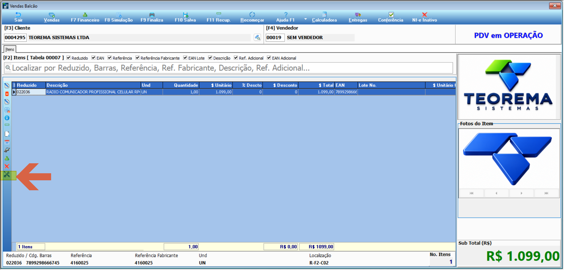Jump to last item photo button
The image size is (564, 270).
point(547,193)
